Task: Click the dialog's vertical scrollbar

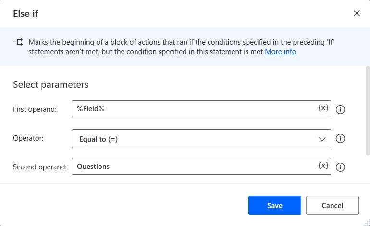Action: tap(367, 110)
